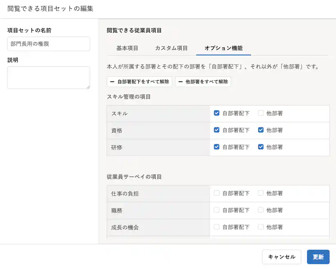Viewport: 336px width, 269px height.
Task: Enable 自部署配下 for 成長の機会
Action: (216, 227)
